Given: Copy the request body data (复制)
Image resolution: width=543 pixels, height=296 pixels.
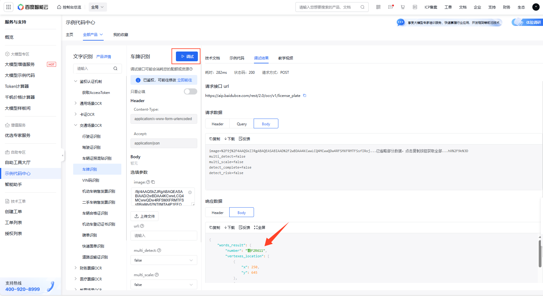Looking at the screenshot, I should [215, 139].
